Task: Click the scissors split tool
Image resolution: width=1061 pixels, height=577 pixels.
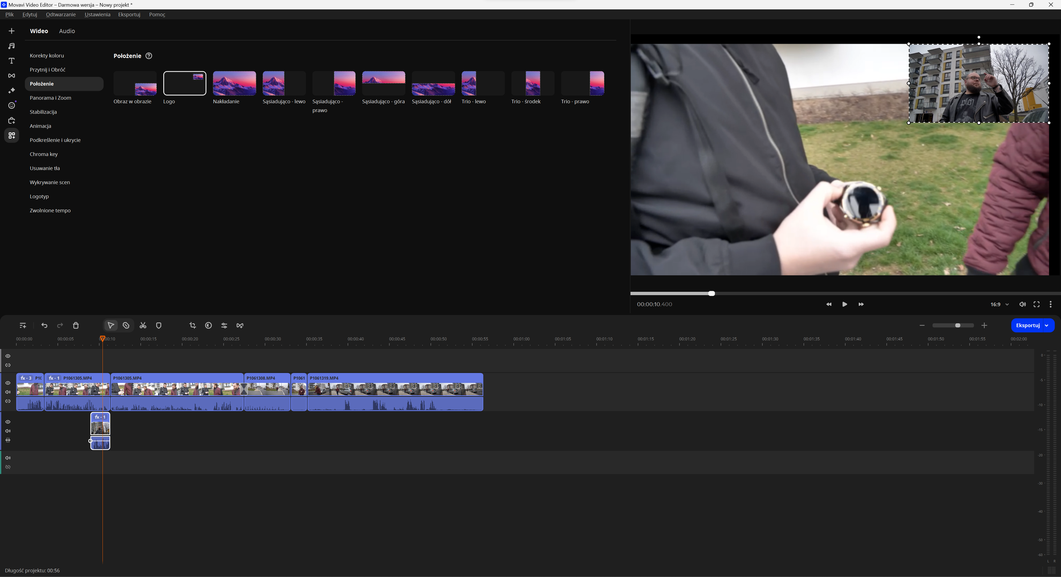Action: point(143,325)
